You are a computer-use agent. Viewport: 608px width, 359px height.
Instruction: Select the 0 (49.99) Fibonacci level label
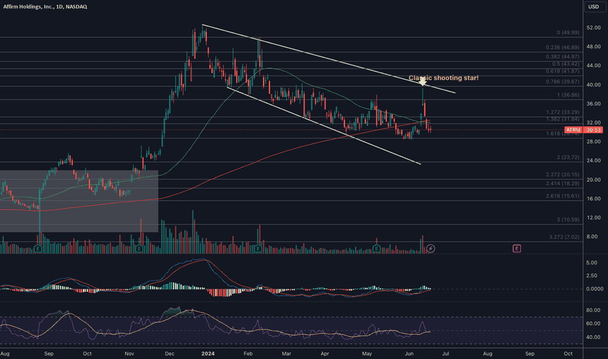click(x=568, y=33)
